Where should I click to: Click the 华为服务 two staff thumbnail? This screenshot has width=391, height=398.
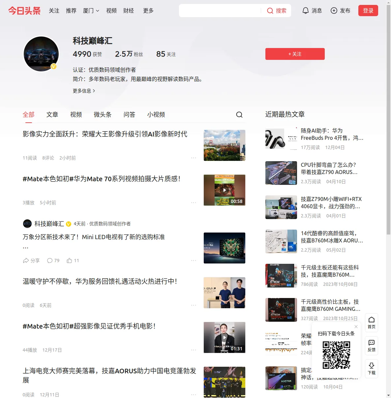click(x=225, y=293)
